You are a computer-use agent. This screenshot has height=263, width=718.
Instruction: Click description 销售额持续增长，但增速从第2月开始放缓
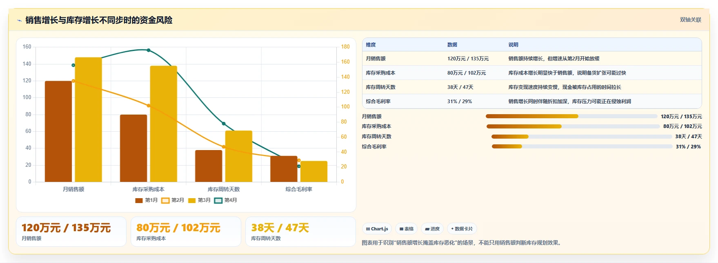(x=554, y=59)
